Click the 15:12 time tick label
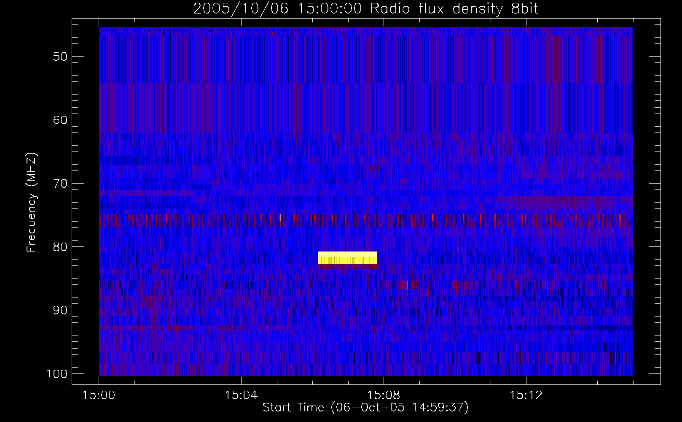Image resolution: width=682 pixels, height=422 pixels. [526, 395]
